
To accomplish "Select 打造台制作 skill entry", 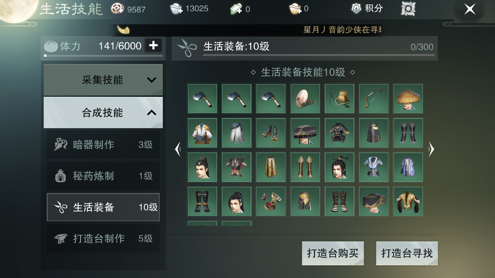I will pyautogui.click(x=103, y=239).
